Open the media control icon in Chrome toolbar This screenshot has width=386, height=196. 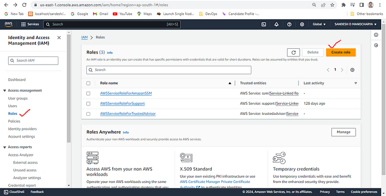[353, 5]
